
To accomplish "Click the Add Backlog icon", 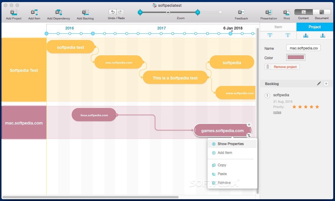I will pos(85,12).
